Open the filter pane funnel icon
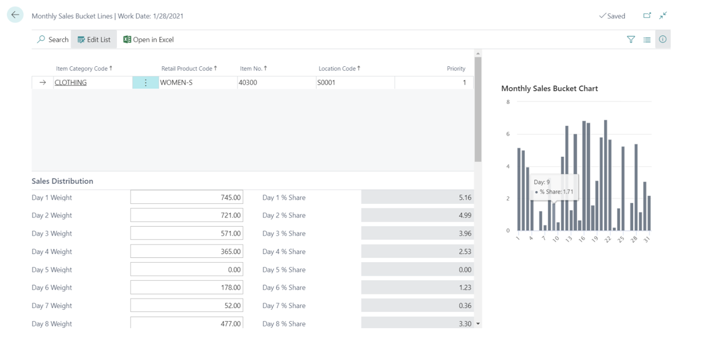This screenshot has width=703, height=337. tap(631, 40)
